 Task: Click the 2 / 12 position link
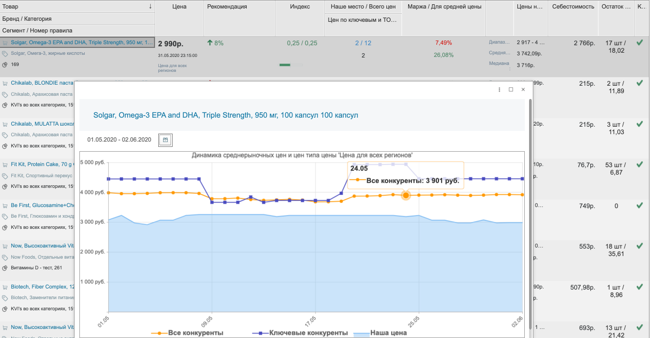coord(363,43)
